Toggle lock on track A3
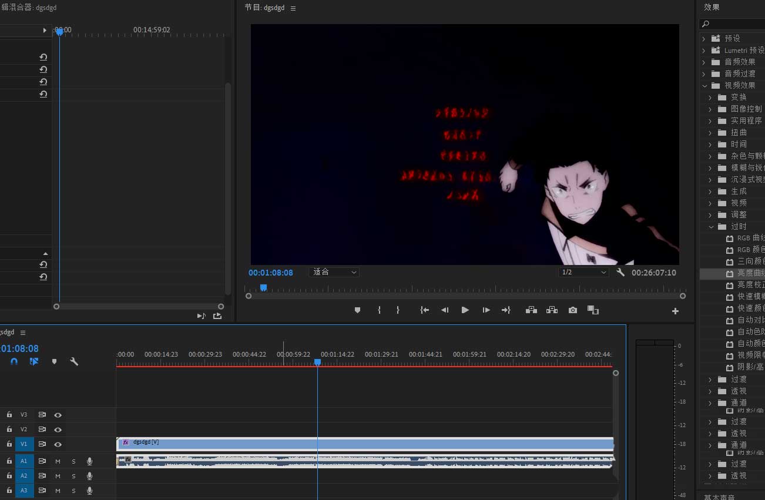The image size is (765, 500). (x=9, y=491)
